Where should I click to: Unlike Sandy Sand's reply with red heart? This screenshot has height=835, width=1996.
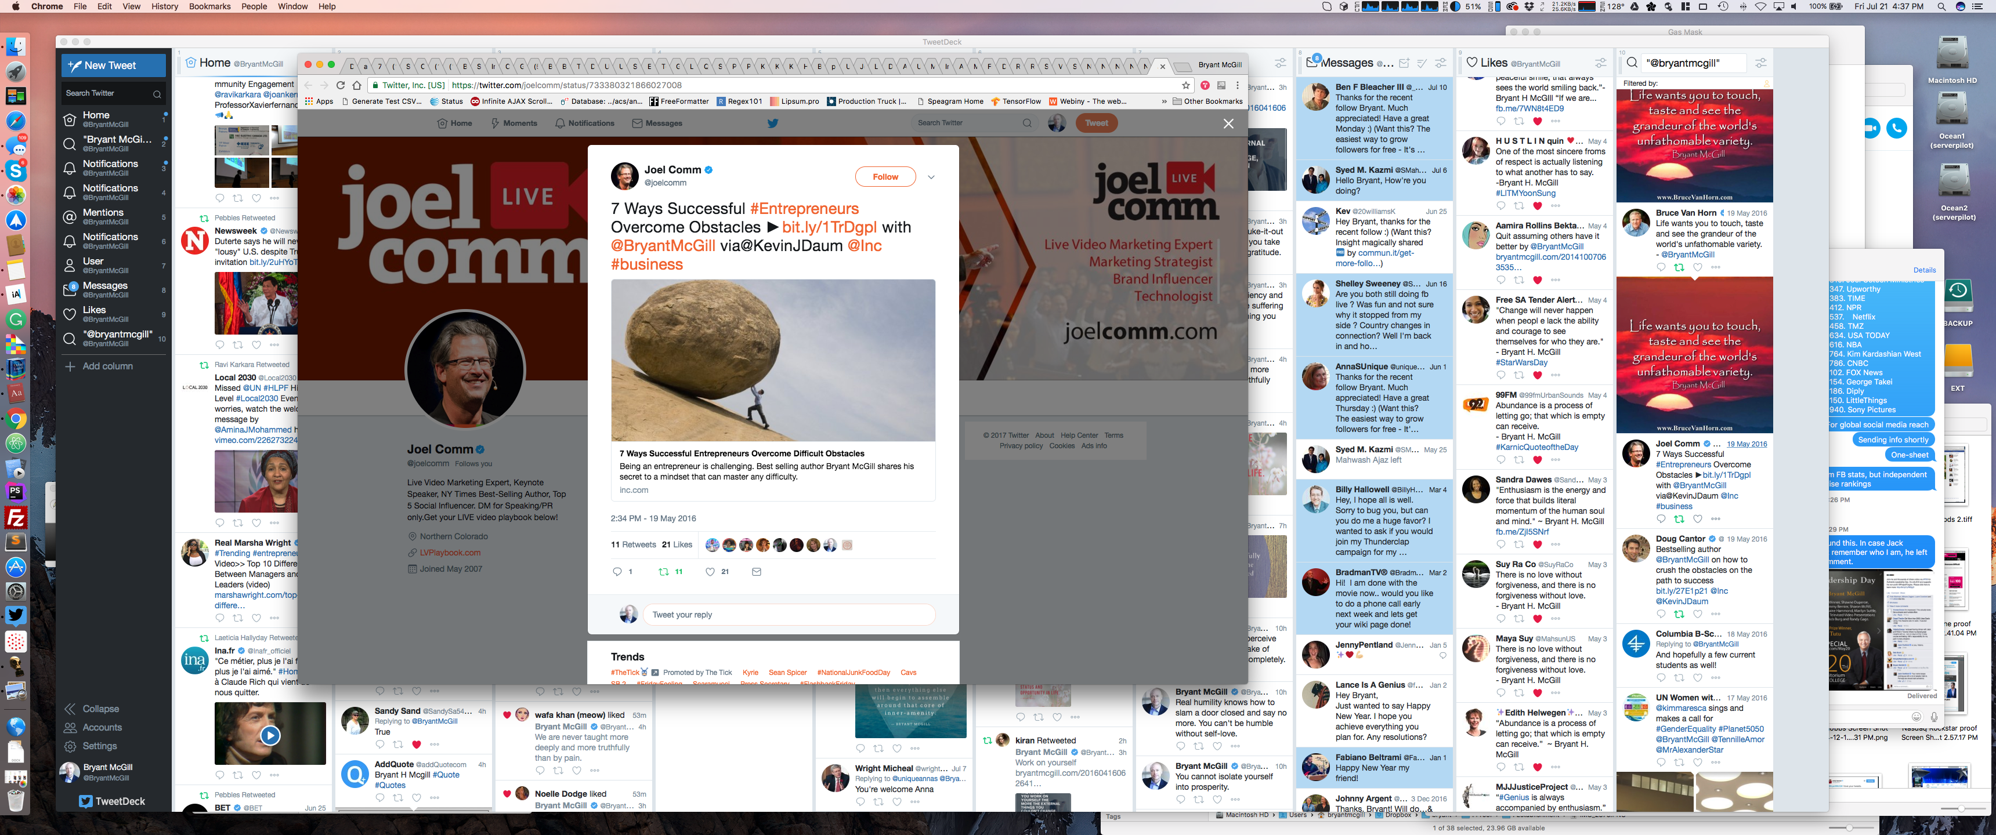click(416, 745)
